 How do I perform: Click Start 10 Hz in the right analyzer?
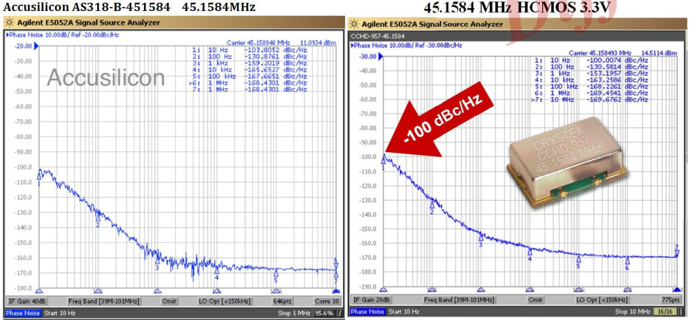(404, 312)
